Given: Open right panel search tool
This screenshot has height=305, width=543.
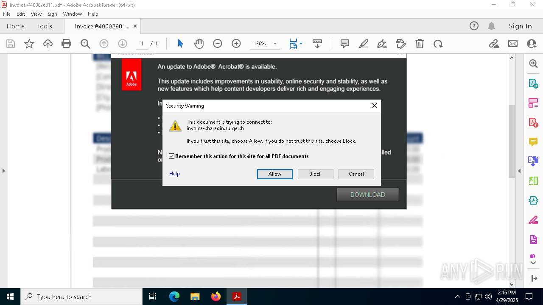Looking at the screenshot, I should pos(533,64).
